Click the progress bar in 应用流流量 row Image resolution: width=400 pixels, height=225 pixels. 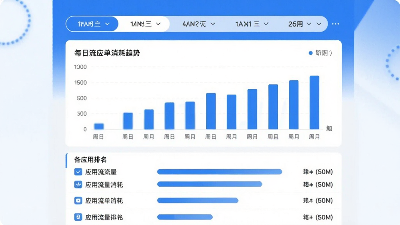[x=220, y=172]
